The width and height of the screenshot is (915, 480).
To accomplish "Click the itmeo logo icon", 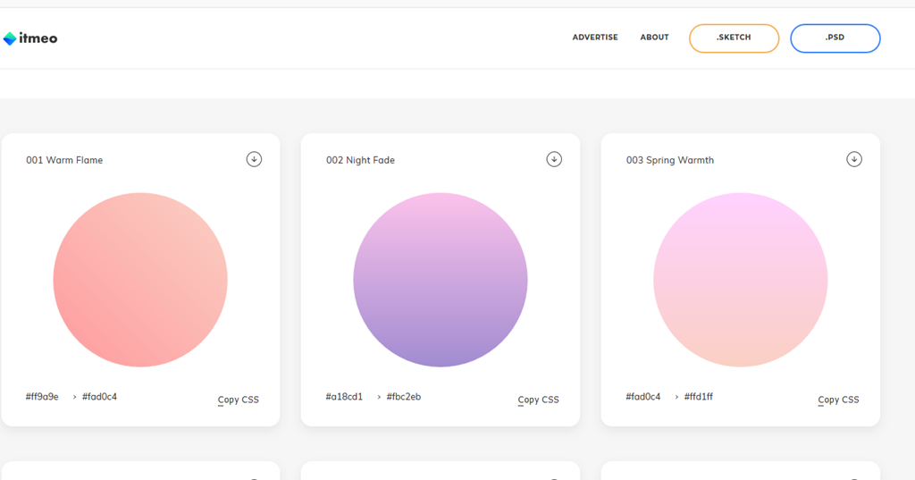I will [10, 38].
